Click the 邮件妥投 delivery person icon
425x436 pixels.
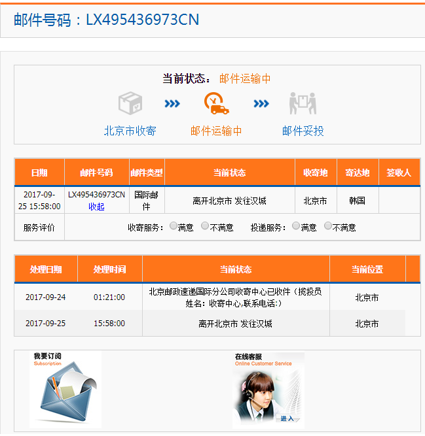click(x=303, y=103)
